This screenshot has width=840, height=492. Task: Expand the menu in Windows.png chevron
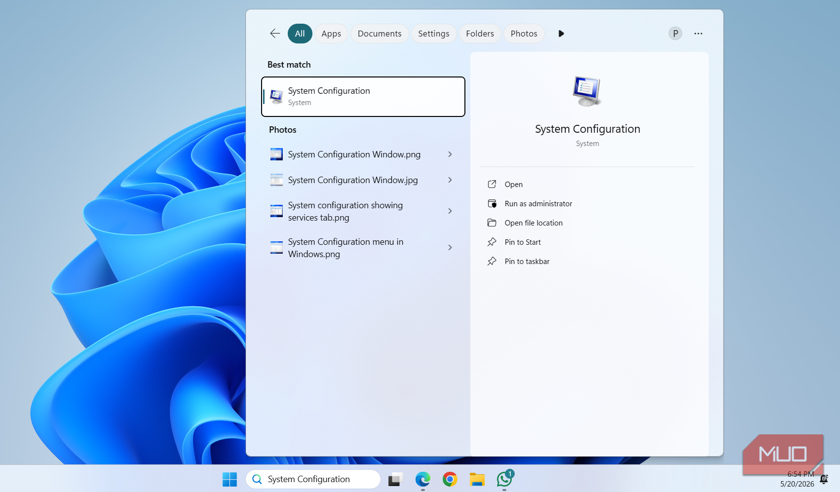(x=450, y=248)
